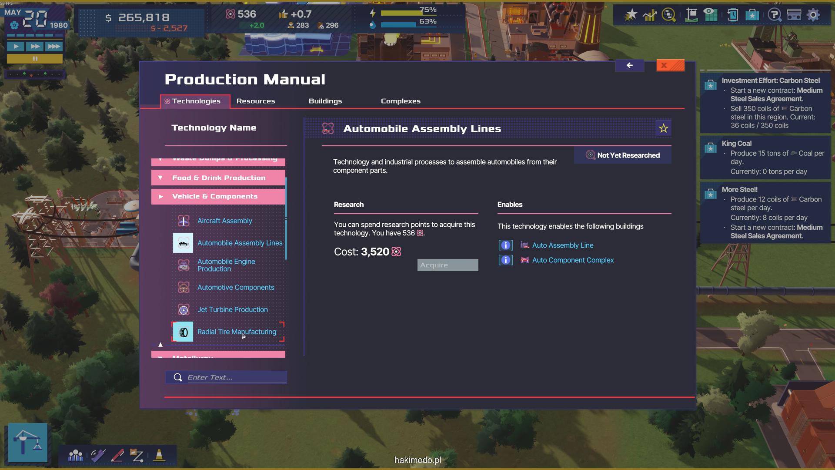The height and width of the screenshot is (470, 835).
Task: Open the statistics bar chart icon
Action: 649,15
